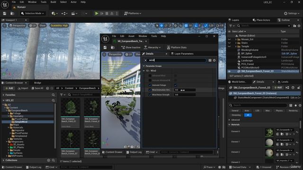Toggle override checkbox for Advanced Wind
Screen dimensions: 303x170
(x=150, y=76)
